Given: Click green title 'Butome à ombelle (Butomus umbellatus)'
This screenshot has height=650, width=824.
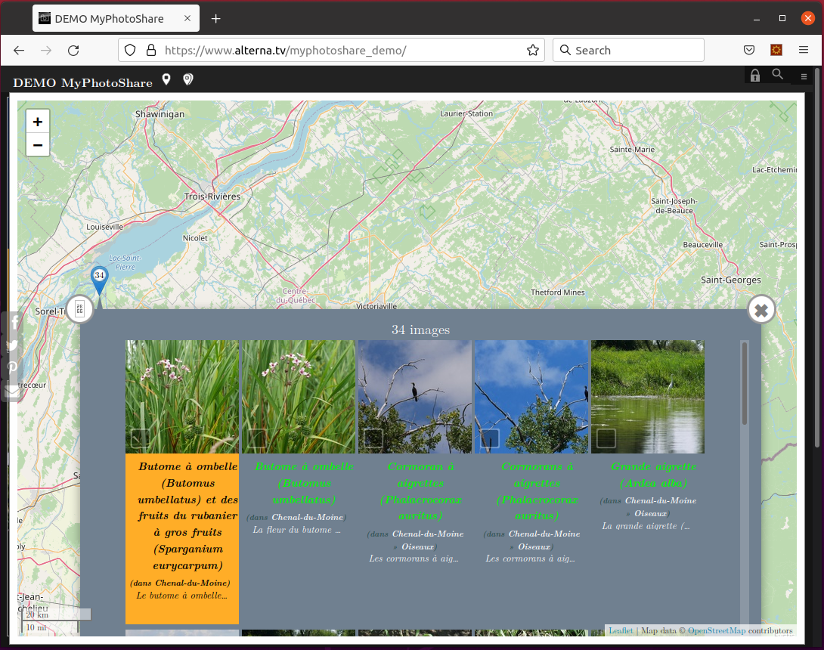Looking at the screenshot, I should click(x=304, y=483).
